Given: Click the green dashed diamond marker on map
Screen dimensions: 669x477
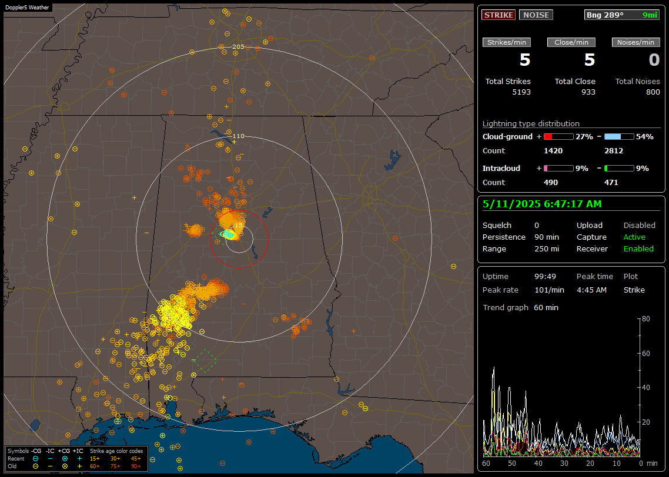Looking at the screenshot, I should [205, 361].
